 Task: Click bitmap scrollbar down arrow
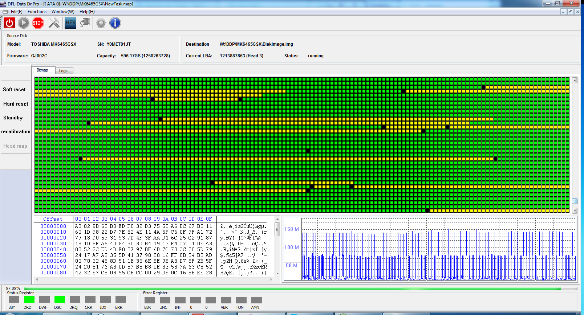point(575,211)
